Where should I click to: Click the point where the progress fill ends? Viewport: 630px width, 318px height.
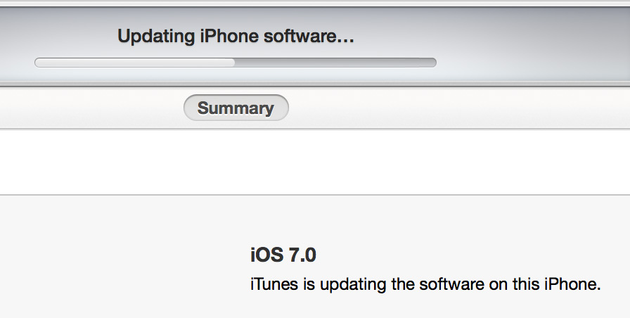(x=235, y=63)
